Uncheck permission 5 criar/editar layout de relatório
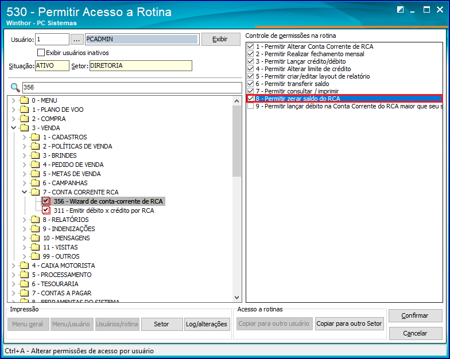The height and width of the screenshot is (359, 450). coord(250,76)
